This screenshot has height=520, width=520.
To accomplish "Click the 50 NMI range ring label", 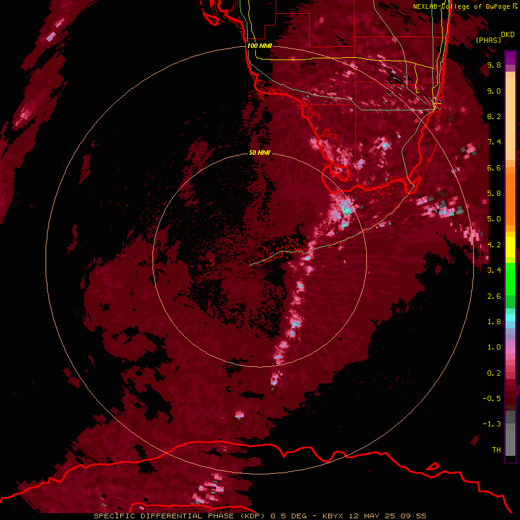I will coord(259,153).
